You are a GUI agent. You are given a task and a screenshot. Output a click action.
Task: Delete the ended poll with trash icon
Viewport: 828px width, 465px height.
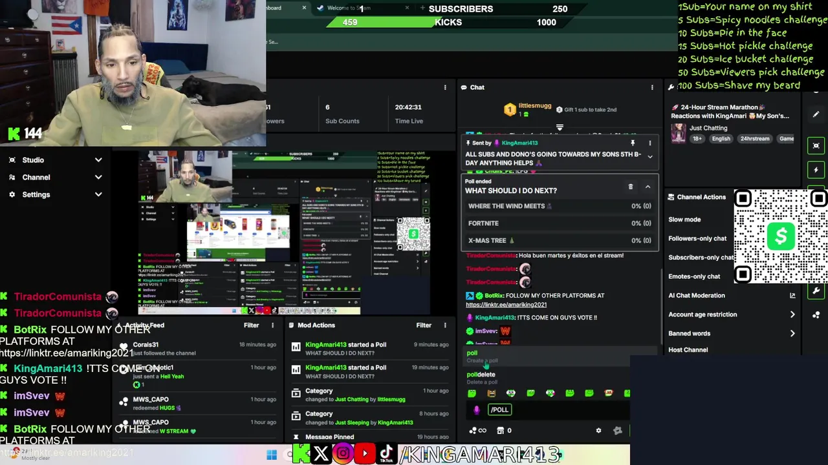631,187
